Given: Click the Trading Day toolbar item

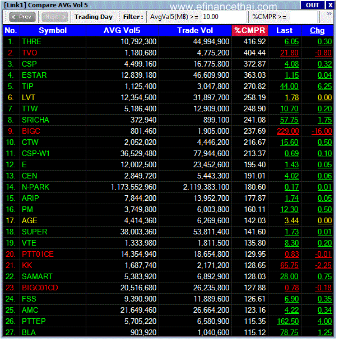Looking at the screenshot, I should click(94, 17).
